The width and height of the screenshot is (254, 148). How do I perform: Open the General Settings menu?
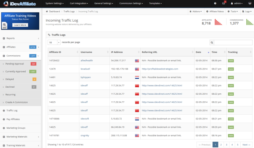(104, 3)
